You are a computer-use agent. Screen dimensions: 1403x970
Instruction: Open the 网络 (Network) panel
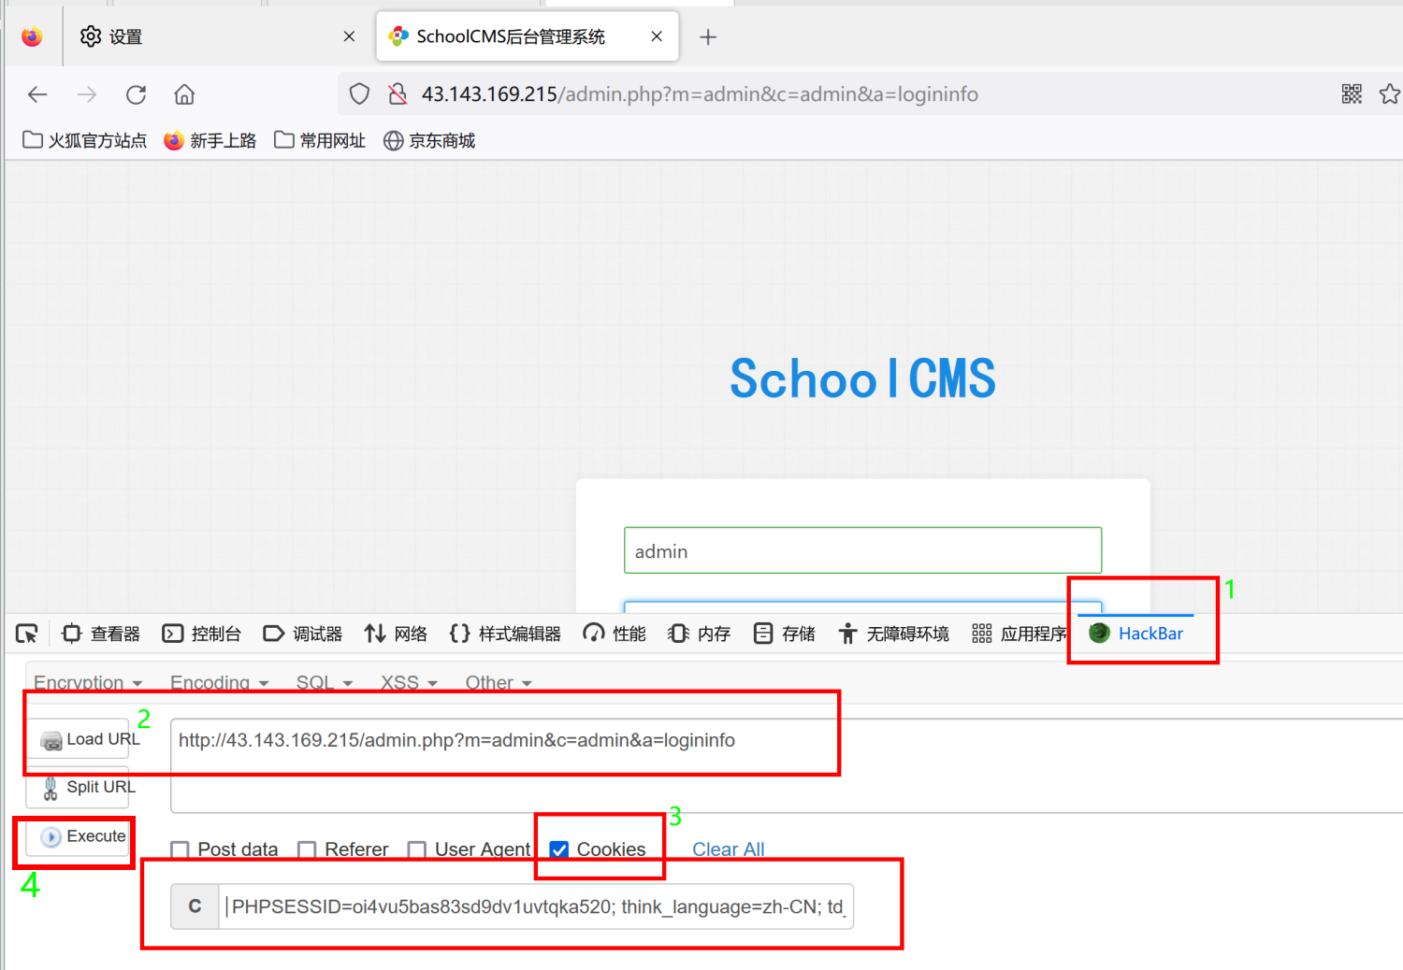(x=396, y=634)
